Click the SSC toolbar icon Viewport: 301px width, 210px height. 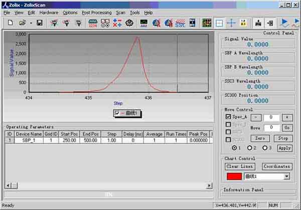tap(181, 23)
